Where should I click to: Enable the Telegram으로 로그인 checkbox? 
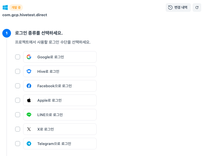18,144
